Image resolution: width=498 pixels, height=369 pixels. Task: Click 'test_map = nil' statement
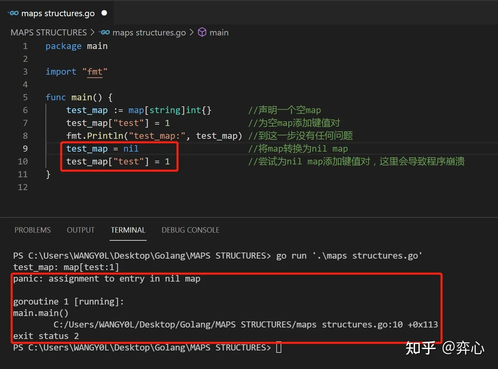click(x=103, y=148)
